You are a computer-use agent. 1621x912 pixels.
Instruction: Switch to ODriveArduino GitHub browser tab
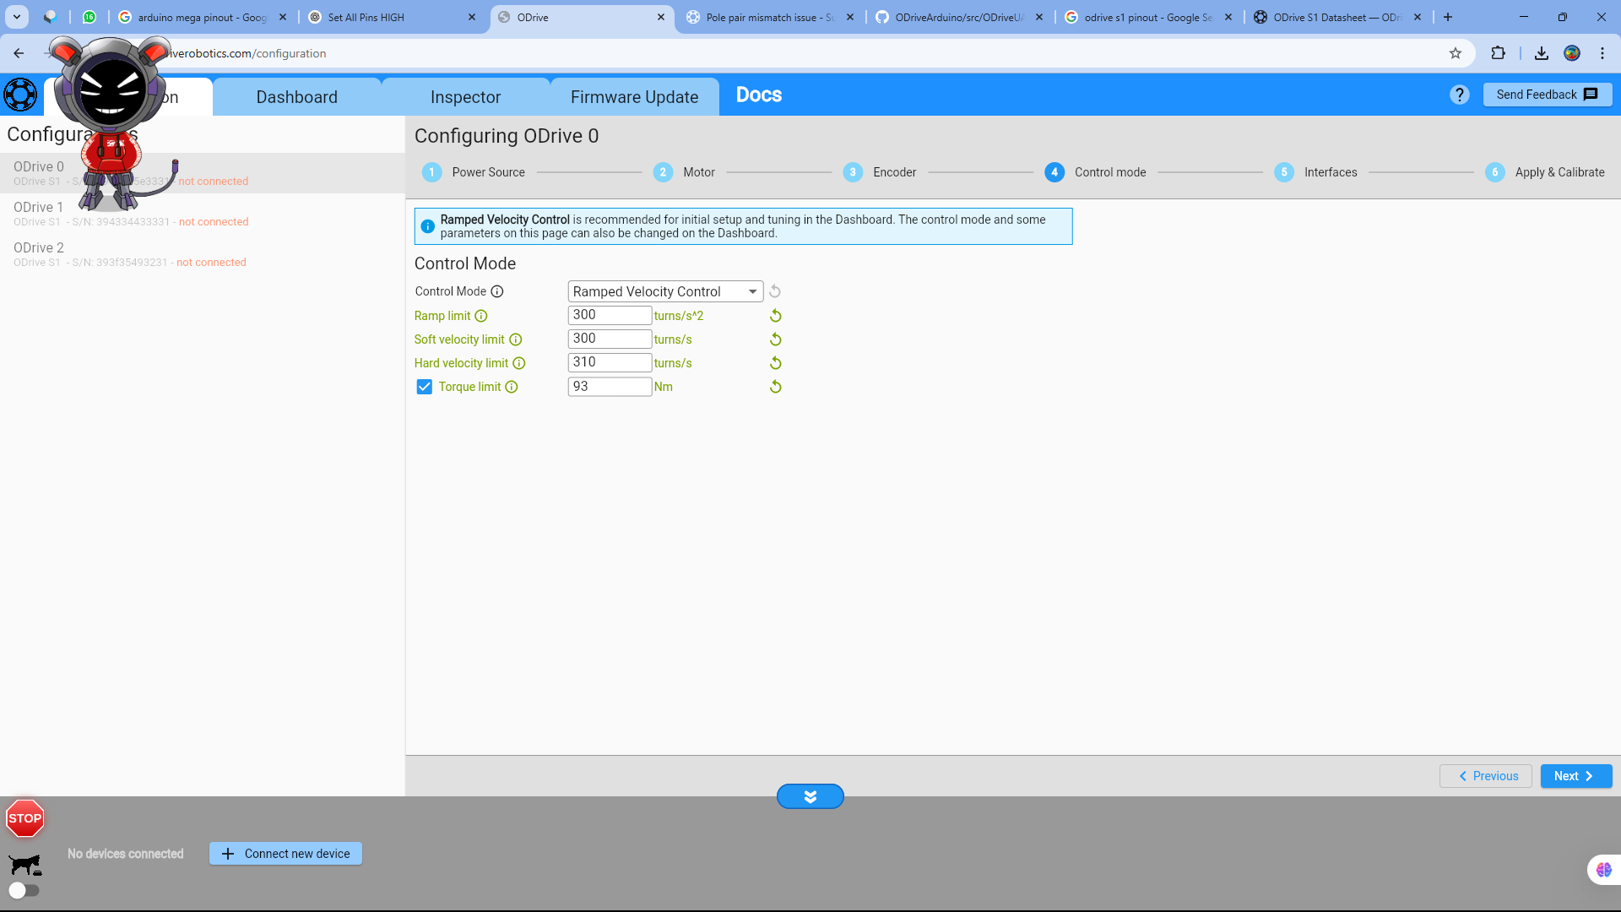point(960,17)
